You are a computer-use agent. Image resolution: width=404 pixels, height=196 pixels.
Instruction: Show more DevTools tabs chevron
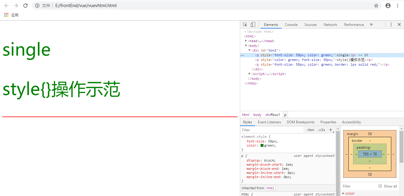tap(371, 24)
